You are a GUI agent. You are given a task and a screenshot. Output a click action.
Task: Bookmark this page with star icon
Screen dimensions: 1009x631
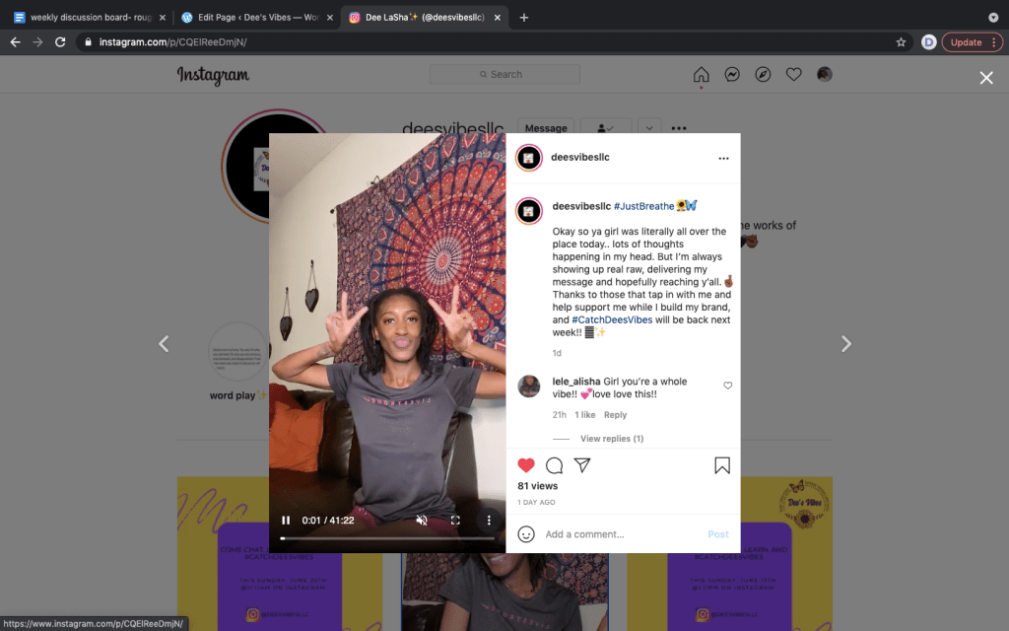901,42
